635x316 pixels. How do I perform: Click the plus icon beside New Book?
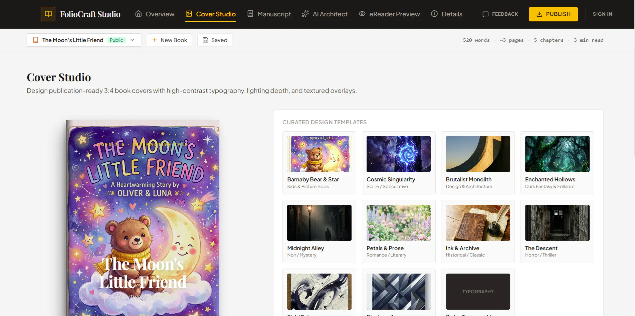[x=155, y=40]
